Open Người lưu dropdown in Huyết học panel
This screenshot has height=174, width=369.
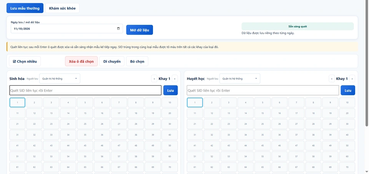[x=240, y=79]
